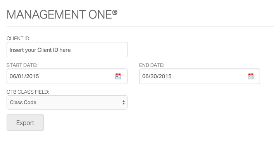274x149 pixels.
Task: Focus the Client ID input field
Action: point(67,50)
